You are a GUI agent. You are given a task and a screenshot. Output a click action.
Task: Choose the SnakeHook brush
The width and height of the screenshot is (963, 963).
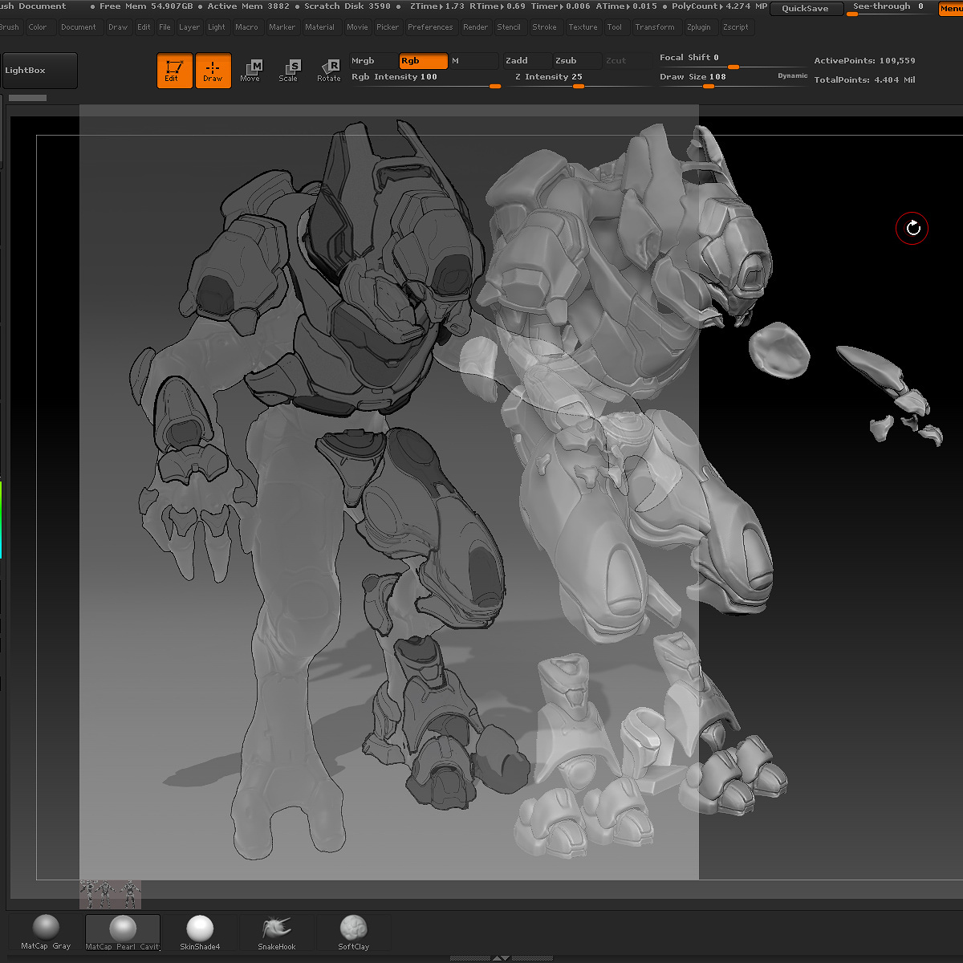277,933
